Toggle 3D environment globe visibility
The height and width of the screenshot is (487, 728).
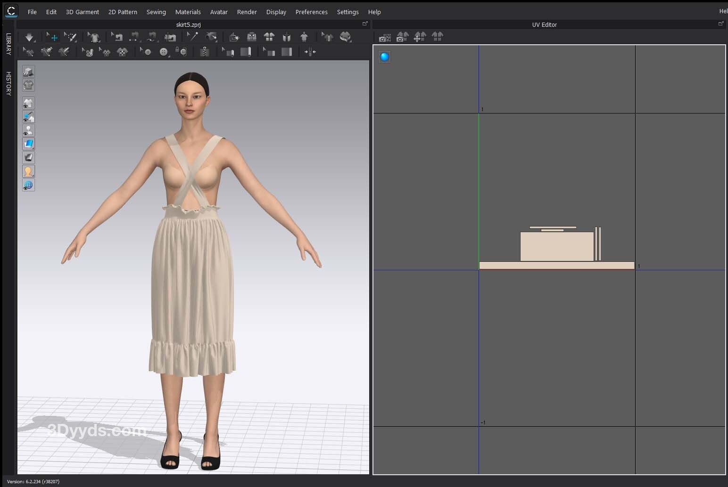tap(28, 185)
